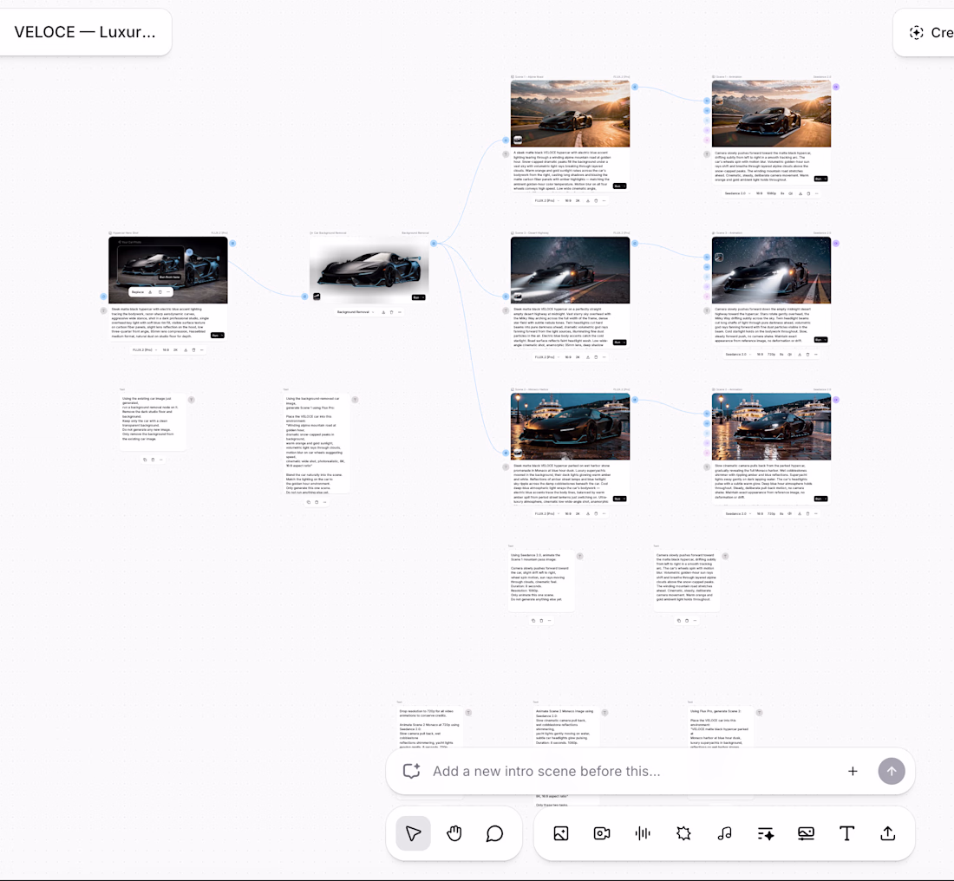Select Scene 3 Animation video thumbnail
This screenshot has height=881, width=954.
(x=771, y=427)
